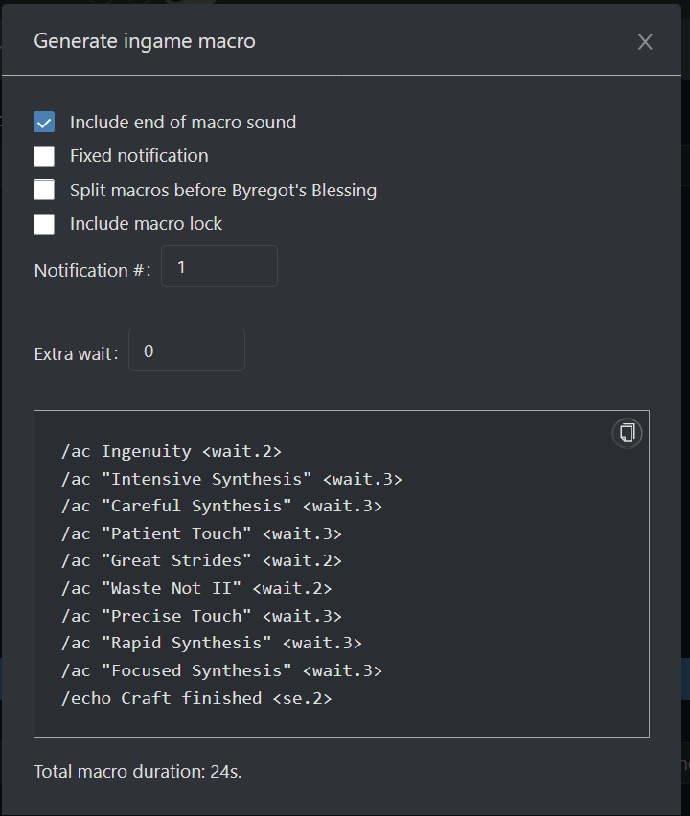The height and width of the screenshot is (816, 690).
Task: Click the "Focused Synthesis" macro line
Action: (220, 670)
